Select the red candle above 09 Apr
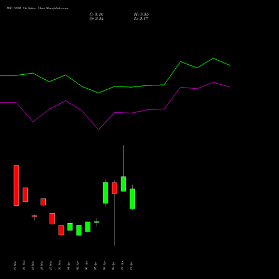Viewport: 279px width, 279px height. (114, 188)
